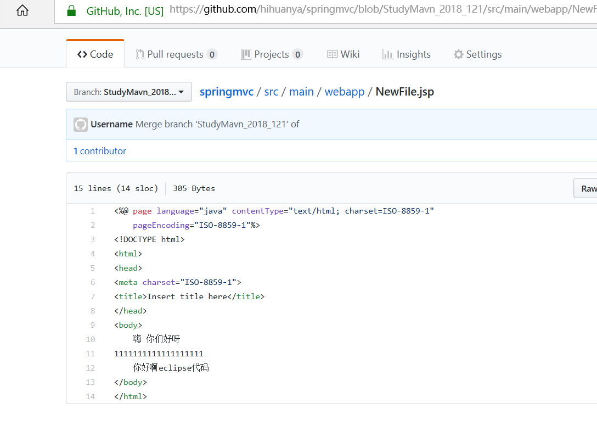Click the Wiki book icon
This screenshot has width=597, height=431.
332,54
